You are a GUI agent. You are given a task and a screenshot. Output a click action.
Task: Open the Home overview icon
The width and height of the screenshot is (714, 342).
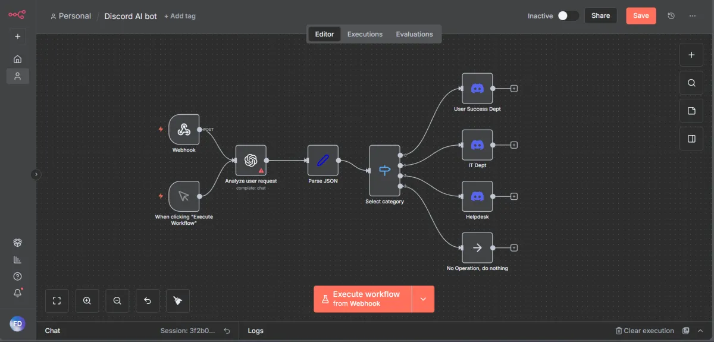pyautogui.click(x=18, y=59)
